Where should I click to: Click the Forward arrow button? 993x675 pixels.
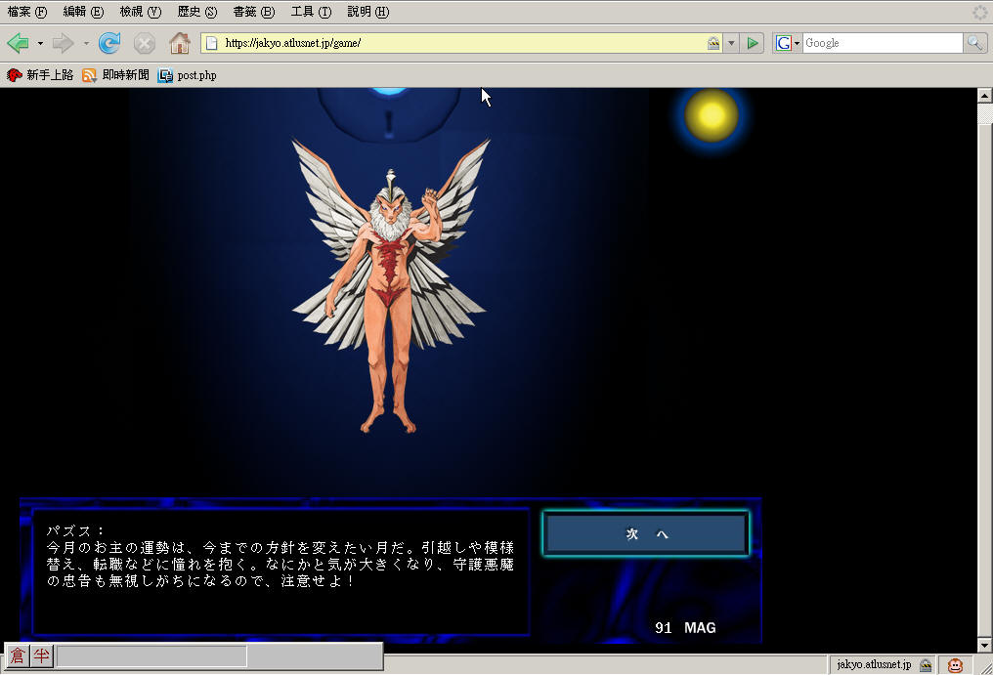63,43
